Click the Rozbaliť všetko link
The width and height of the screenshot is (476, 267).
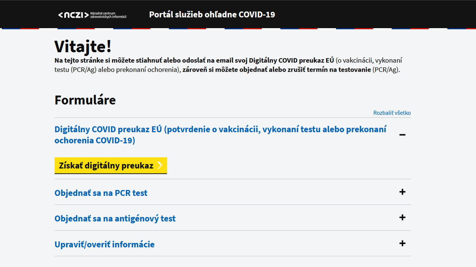pyautogui.click(x=392, y=113)
